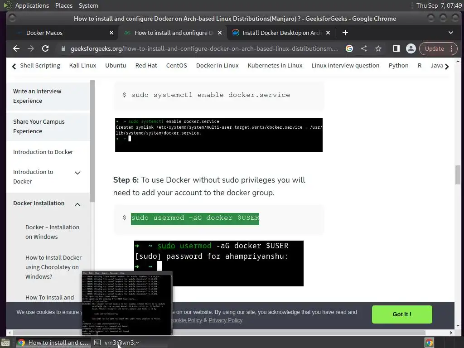
Task: Open Docker – Installation on Windows article
Action: coord(53,232)
